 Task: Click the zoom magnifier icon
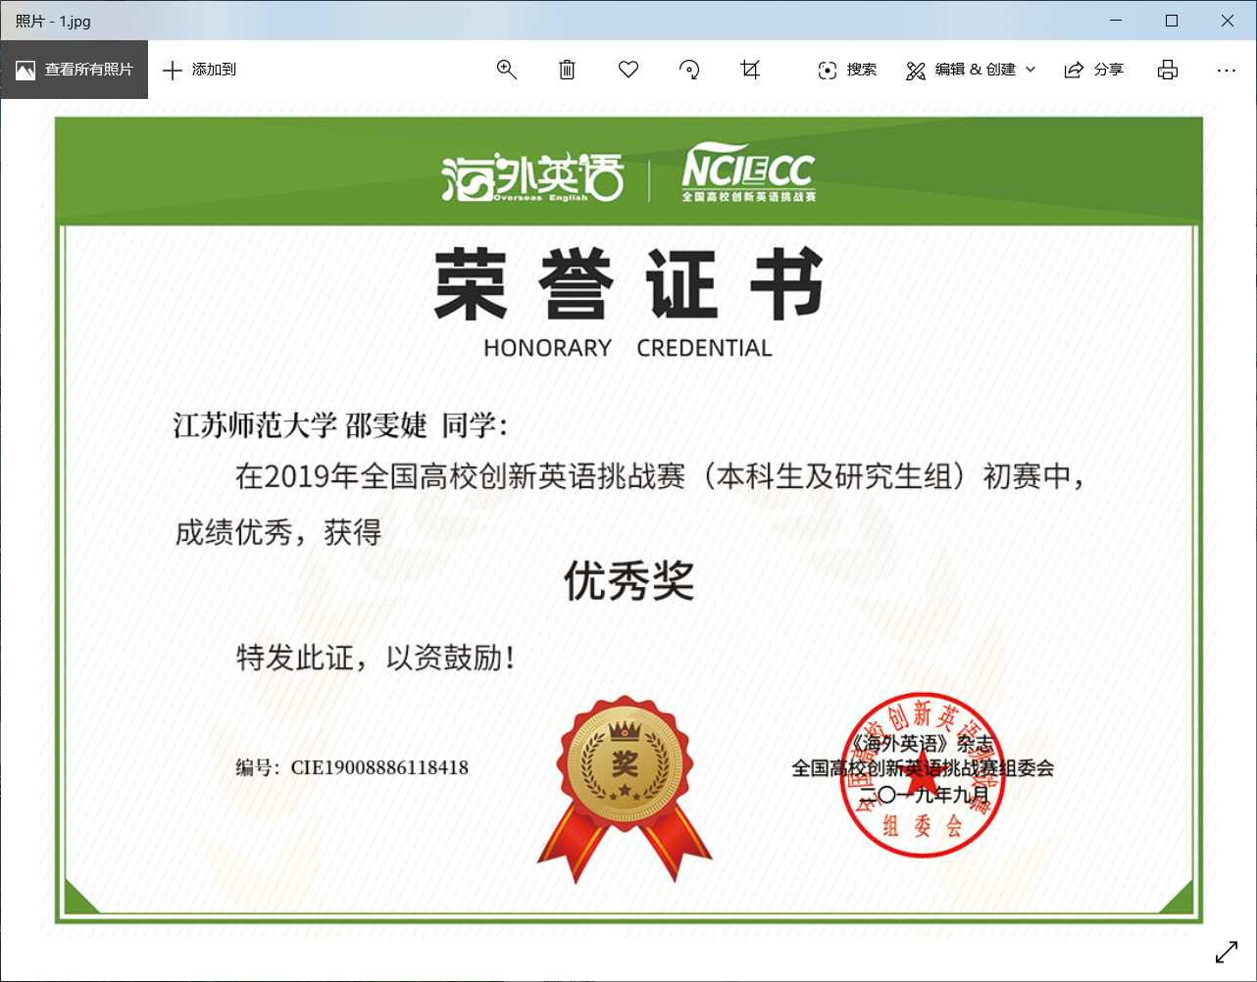pyautogui.click(x=506, y=70)
